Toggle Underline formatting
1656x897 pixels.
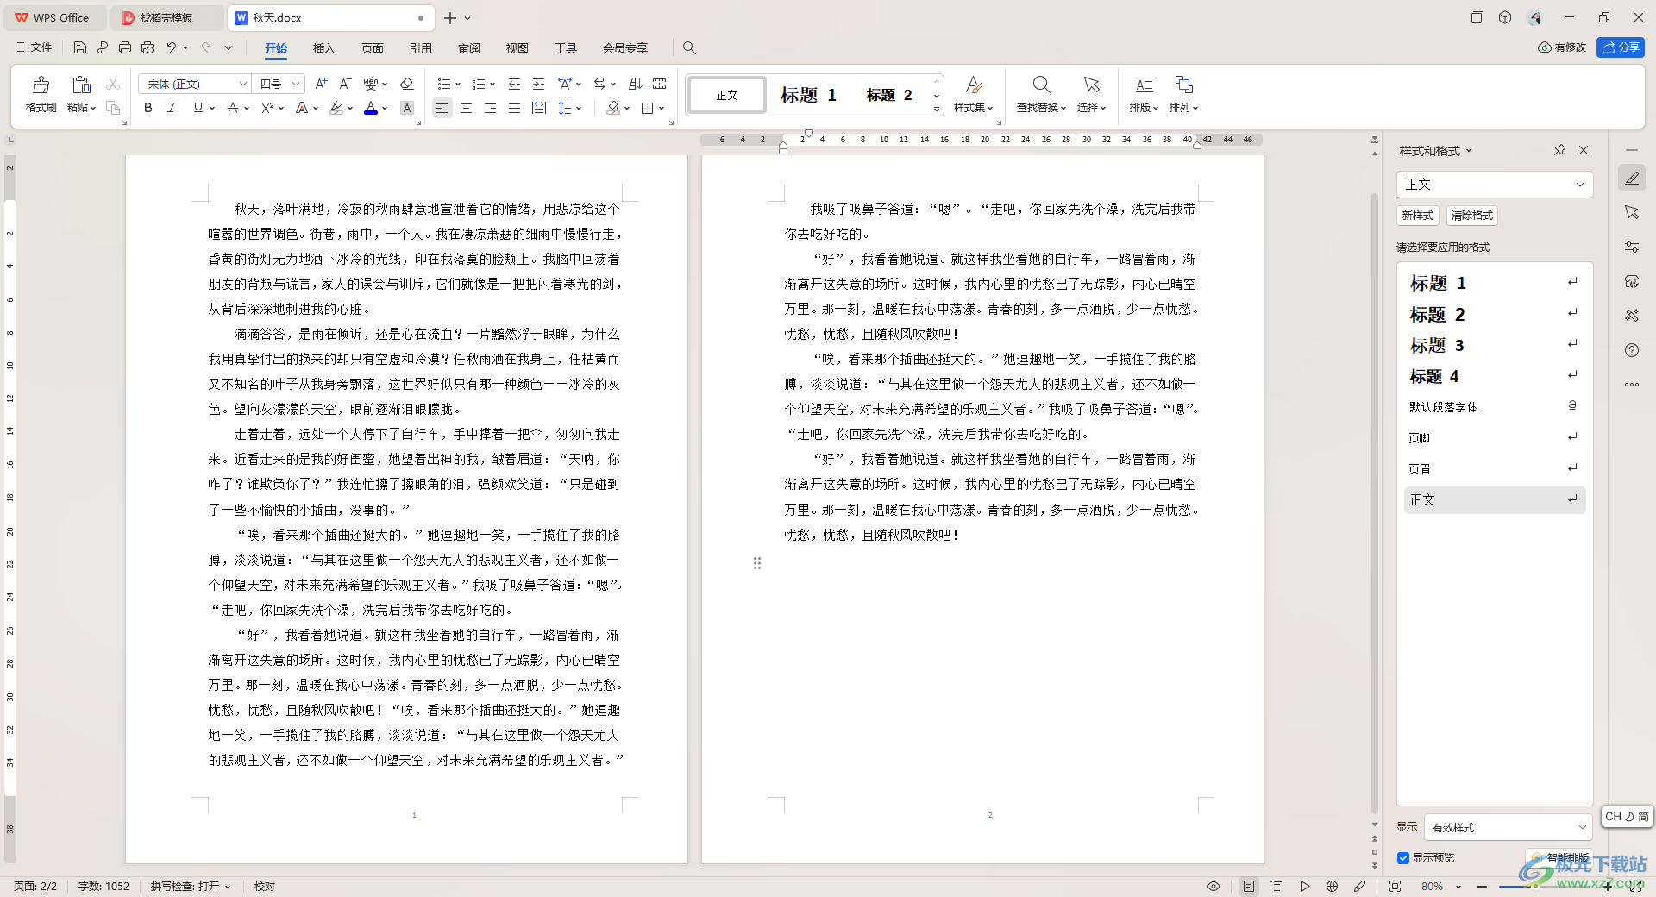[198, 108]
